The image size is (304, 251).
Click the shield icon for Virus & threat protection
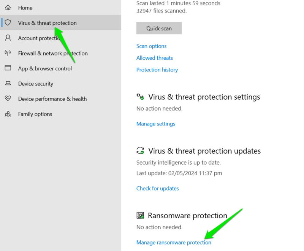pos(8,22)
